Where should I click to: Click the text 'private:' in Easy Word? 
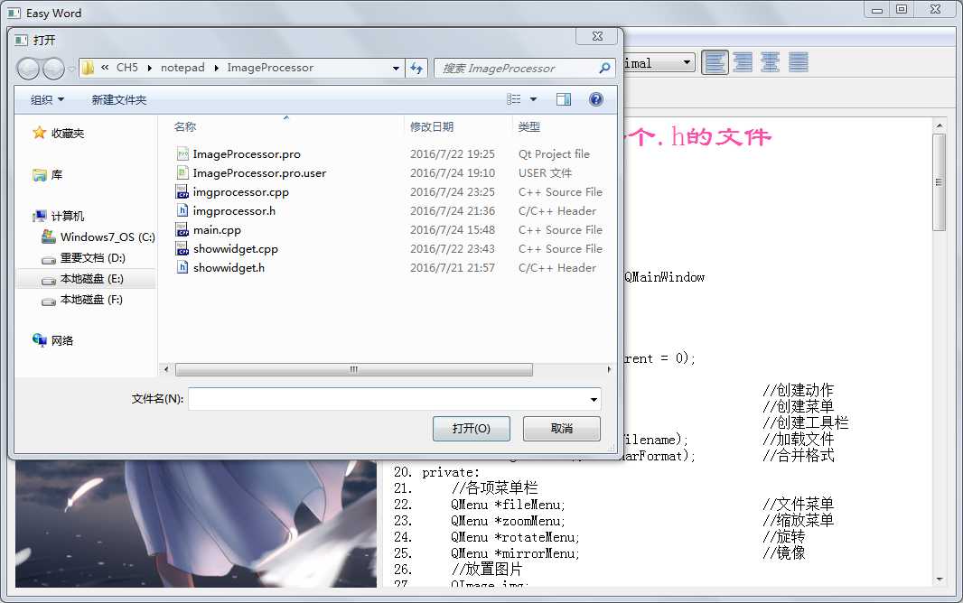[x=451, y=472]
